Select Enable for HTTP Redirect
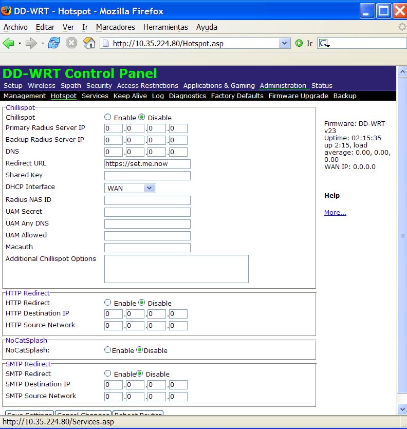Screen dimensions: 407x429 tap(108, 303)
